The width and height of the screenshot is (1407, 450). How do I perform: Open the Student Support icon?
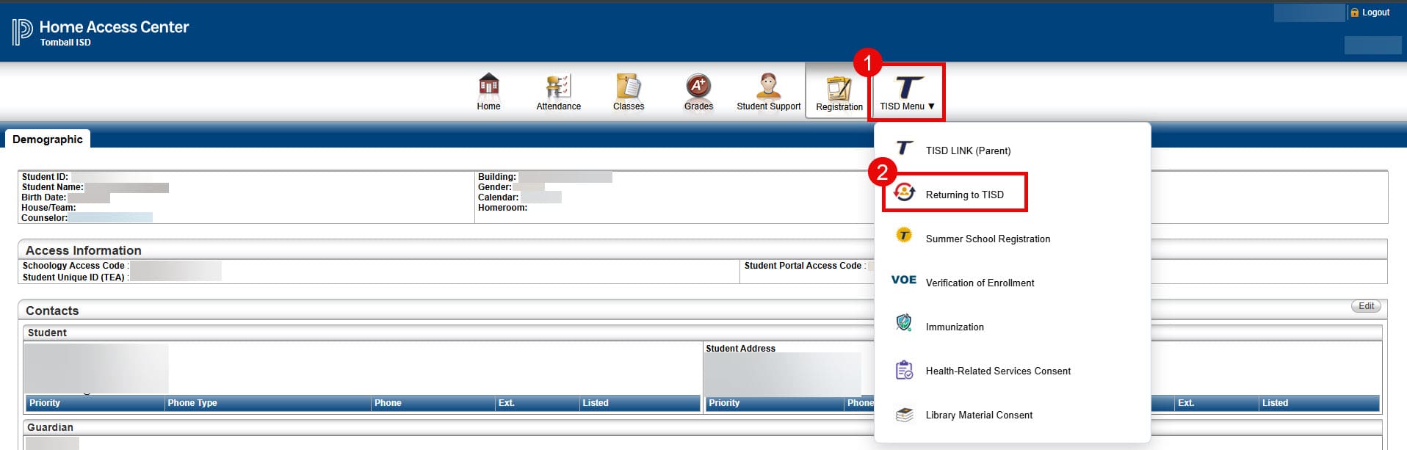(768, 86)
